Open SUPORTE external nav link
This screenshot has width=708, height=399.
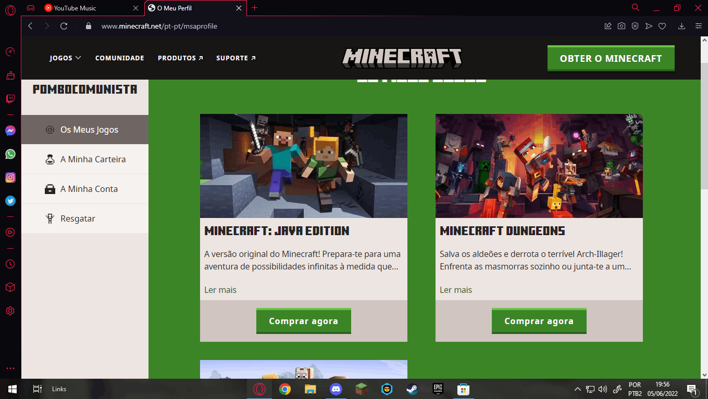click(x=236, y=58)
